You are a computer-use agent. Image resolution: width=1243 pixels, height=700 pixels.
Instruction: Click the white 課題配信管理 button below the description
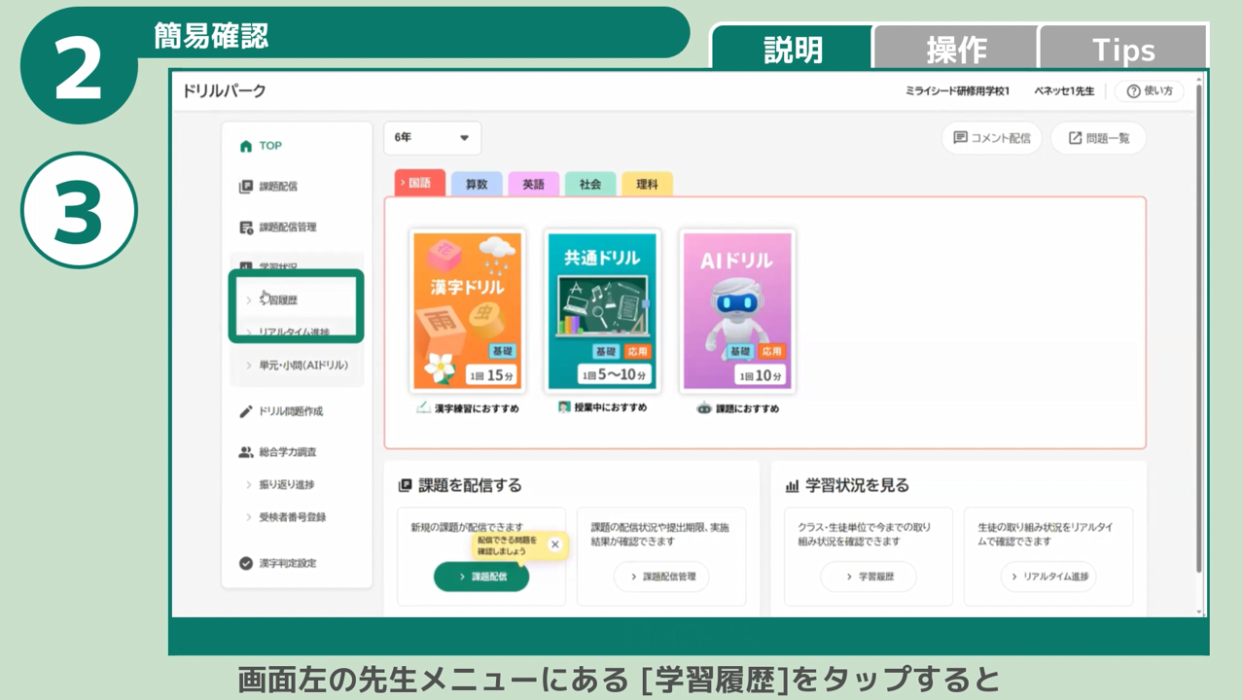tap(661, 577)
